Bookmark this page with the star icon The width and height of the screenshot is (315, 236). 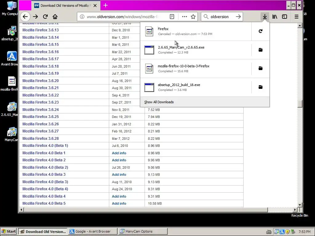point(193,17)
